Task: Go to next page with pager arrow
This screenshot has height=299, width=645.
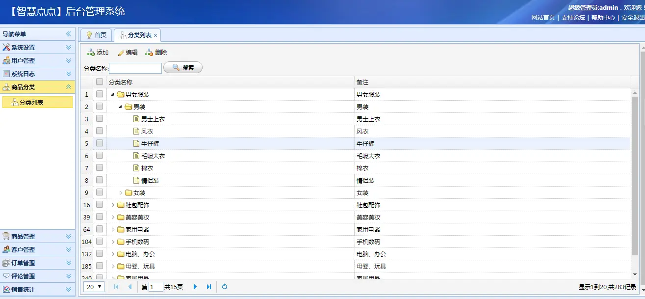Action: [x=195, y=287]
